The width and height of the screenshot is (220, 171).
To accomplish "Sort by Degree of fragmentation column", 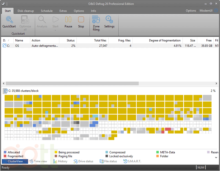I will pos(165,40).
